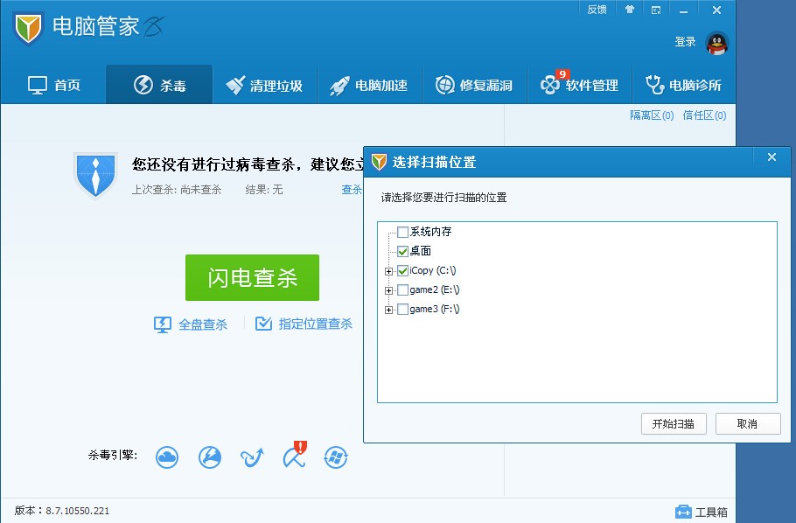This screenshot has width=796, height=523.
Task: Click the shield icon in dialog title
Action: pyautogui.click(x=380, y=162)
